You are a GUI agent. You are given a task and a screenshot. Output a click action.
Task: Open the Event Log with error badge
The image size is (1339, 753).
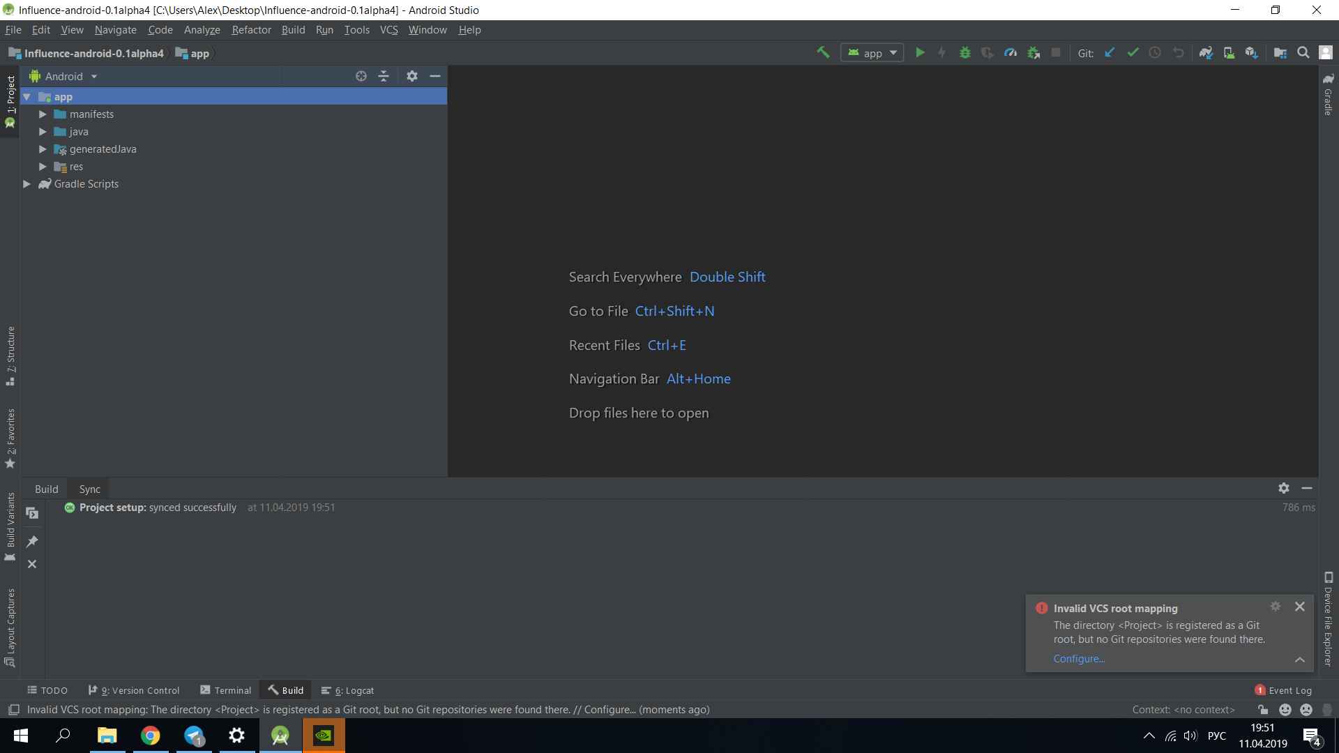point(1283,690)
